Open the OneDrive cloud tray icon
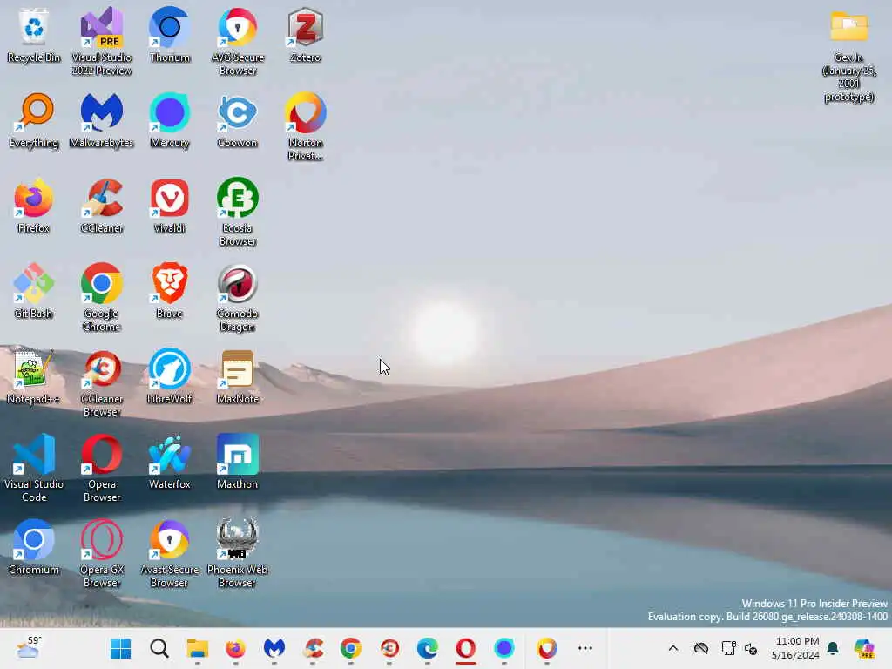The image size is (892, 669). tap(701, 648)
